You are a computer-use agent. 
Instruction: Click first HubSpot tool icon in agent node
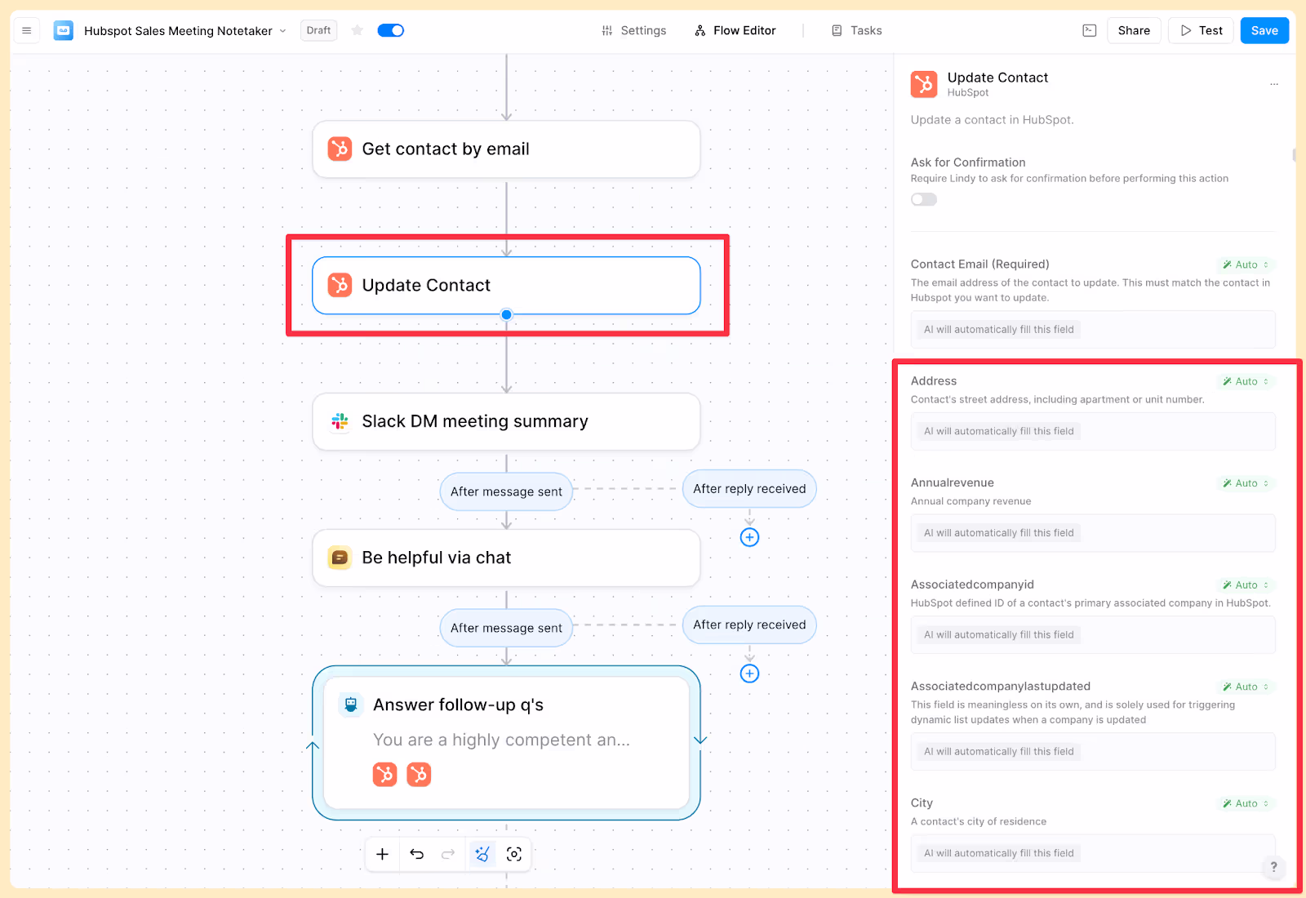point(385,774)
